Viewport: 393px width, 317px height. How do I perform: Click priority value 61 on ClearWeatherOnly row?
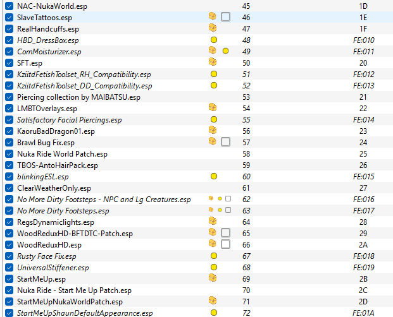pyautogui.click(x=246, y=188)
